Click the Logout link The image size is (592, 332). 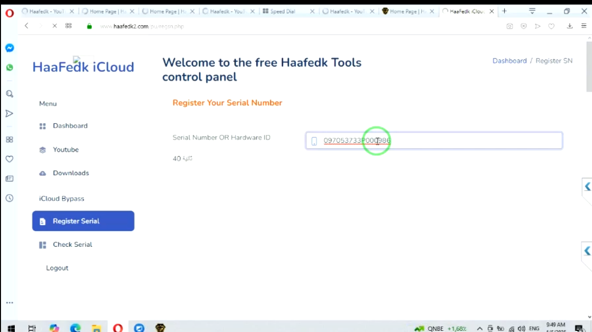(57, 268)
